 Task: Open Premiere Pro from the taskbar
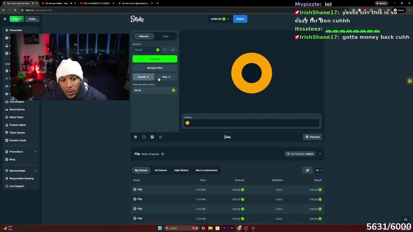click(x=225, y=228)
